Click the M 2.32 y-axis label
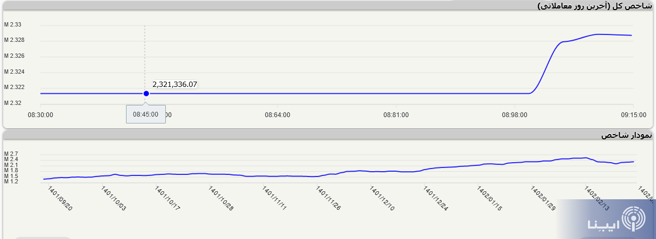 (13, 103)
